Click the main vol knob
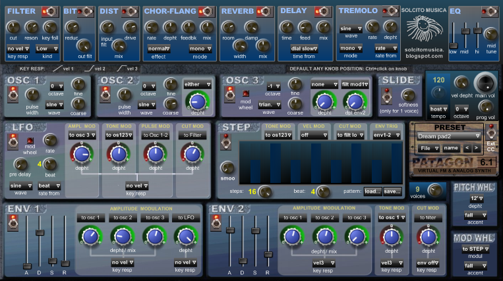This screenshot has width=503, height=281. click(484, 84)
